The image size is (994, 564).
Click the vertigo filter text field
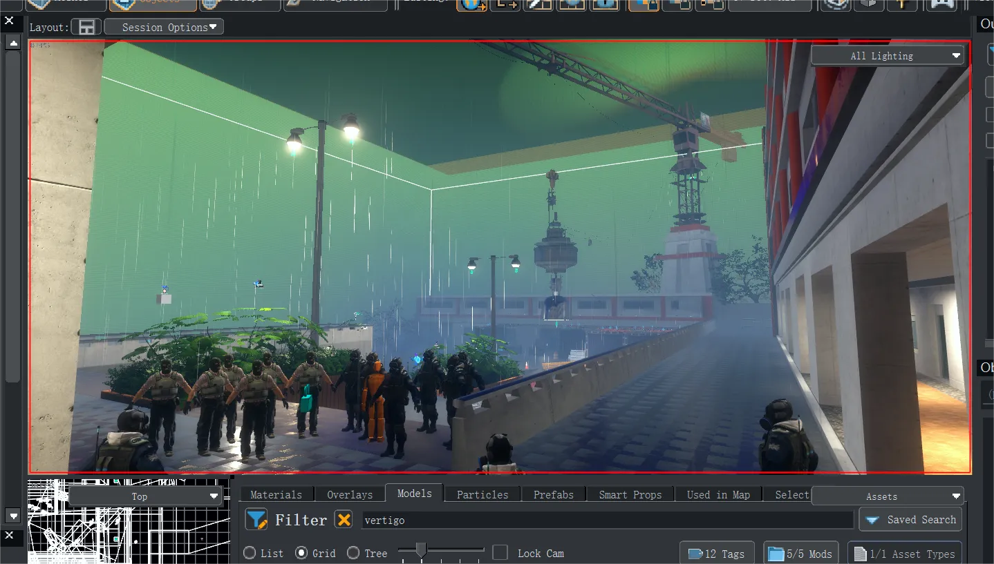coord(608,520)
